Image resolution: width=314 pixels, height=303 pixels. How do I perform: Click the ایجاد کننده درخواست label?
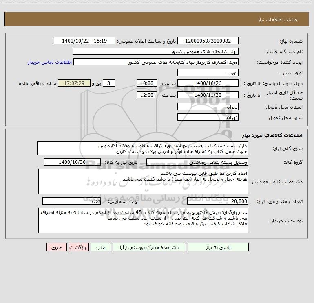pyautogui.click(x=280, y=62)
